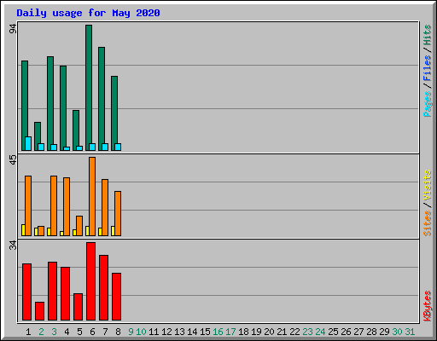Pick the red KBytes bar for day 6
This screenshot has height=341, width=437.
[91, 281]
